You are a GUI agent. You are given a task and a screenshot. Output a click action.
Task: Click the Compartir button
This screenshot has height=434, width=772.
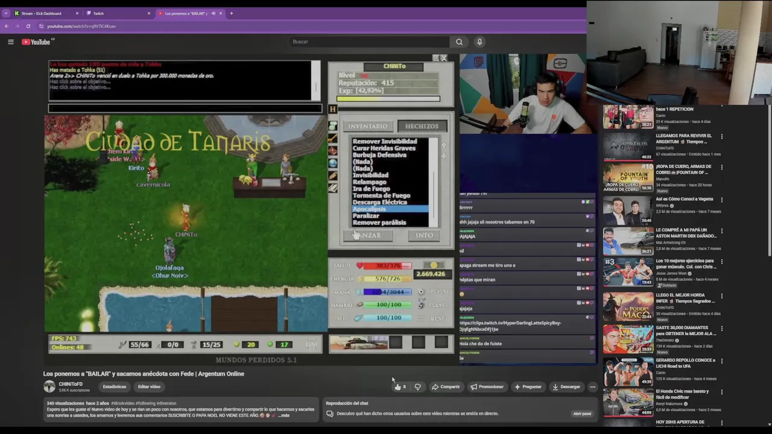[x=446, y=387]
